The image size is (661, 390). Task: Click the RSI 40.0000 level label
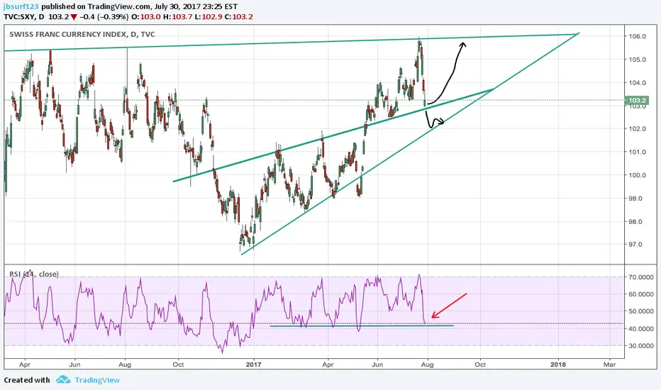tap(641, 328)
